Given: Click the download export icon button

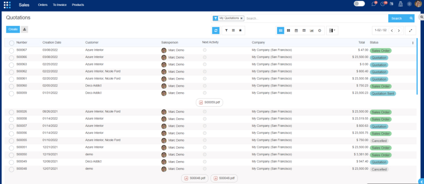Looking at the screenshot, I should (24, 29).
